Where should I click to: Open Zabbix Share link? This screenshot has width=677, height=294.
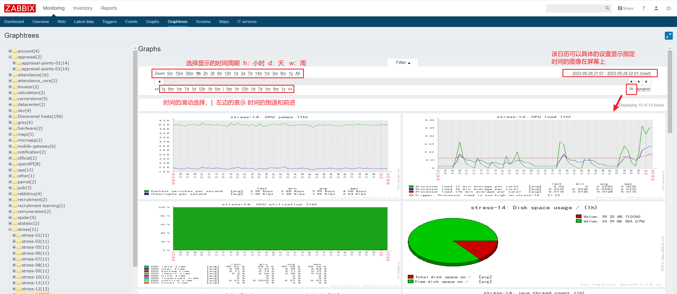(625, 8)
